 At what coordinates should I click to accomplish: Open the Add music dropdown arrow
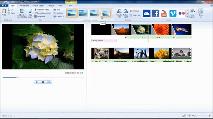pos(33,17)
